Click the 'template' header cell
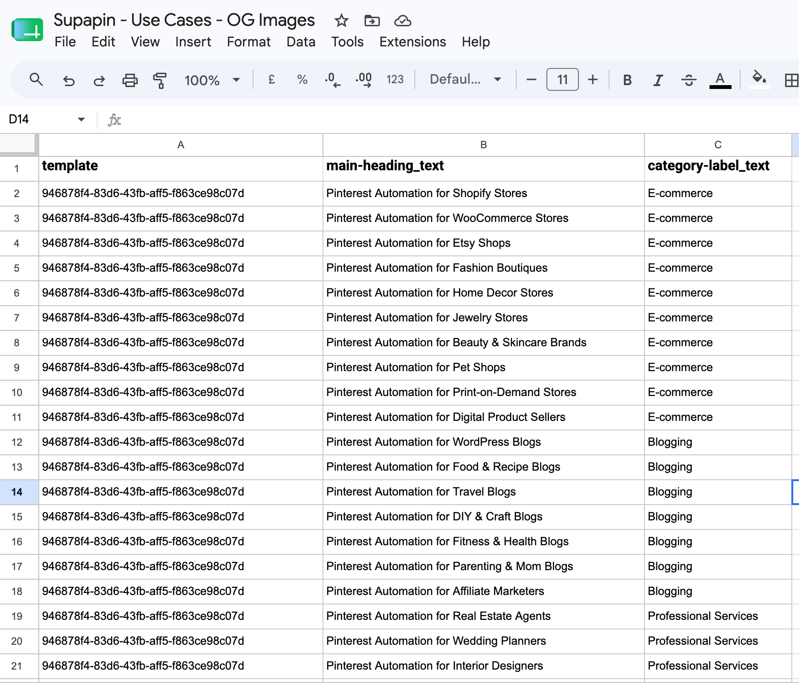Viewport: 799px width, 683px height. point(181,169)
